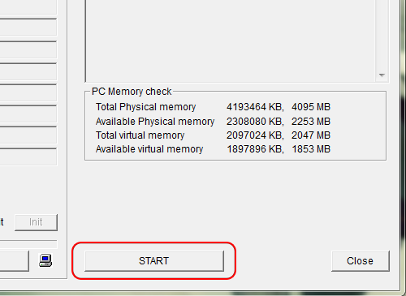Click the thin progress bar below Init
Image resolution: width=406 pixels, height=296 pixels.
28,244
